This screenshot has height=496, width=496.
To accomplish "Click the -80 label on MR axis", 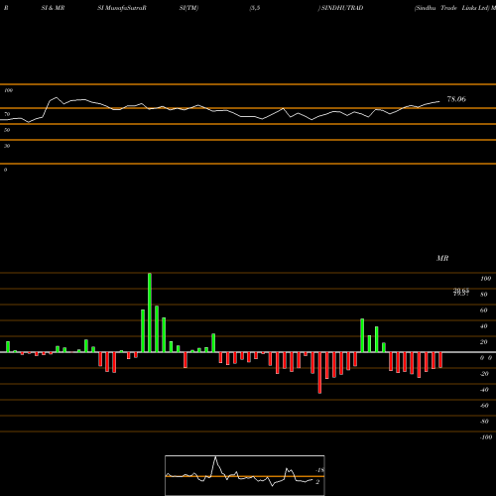I will [484, 422].
